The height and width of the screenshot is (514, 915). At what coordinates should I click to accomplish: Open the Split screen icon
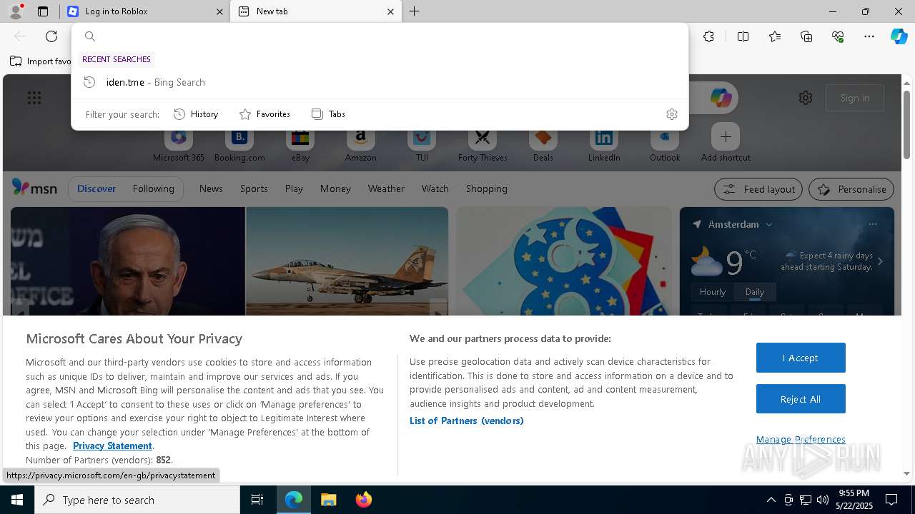pyautogui.click(x=743, y=36)
